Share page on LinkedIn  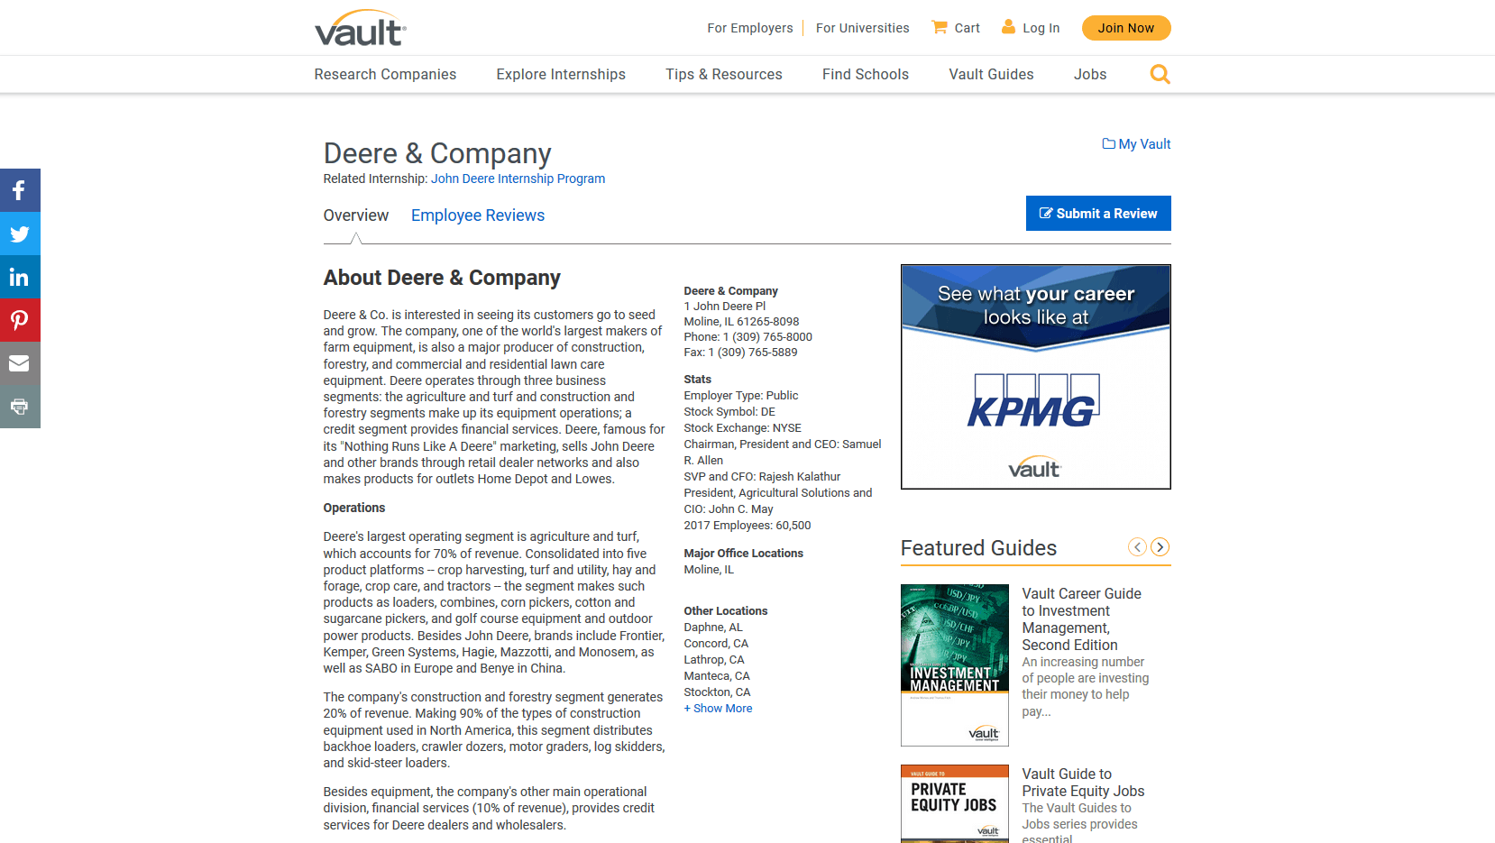click(x=20, y=277)
